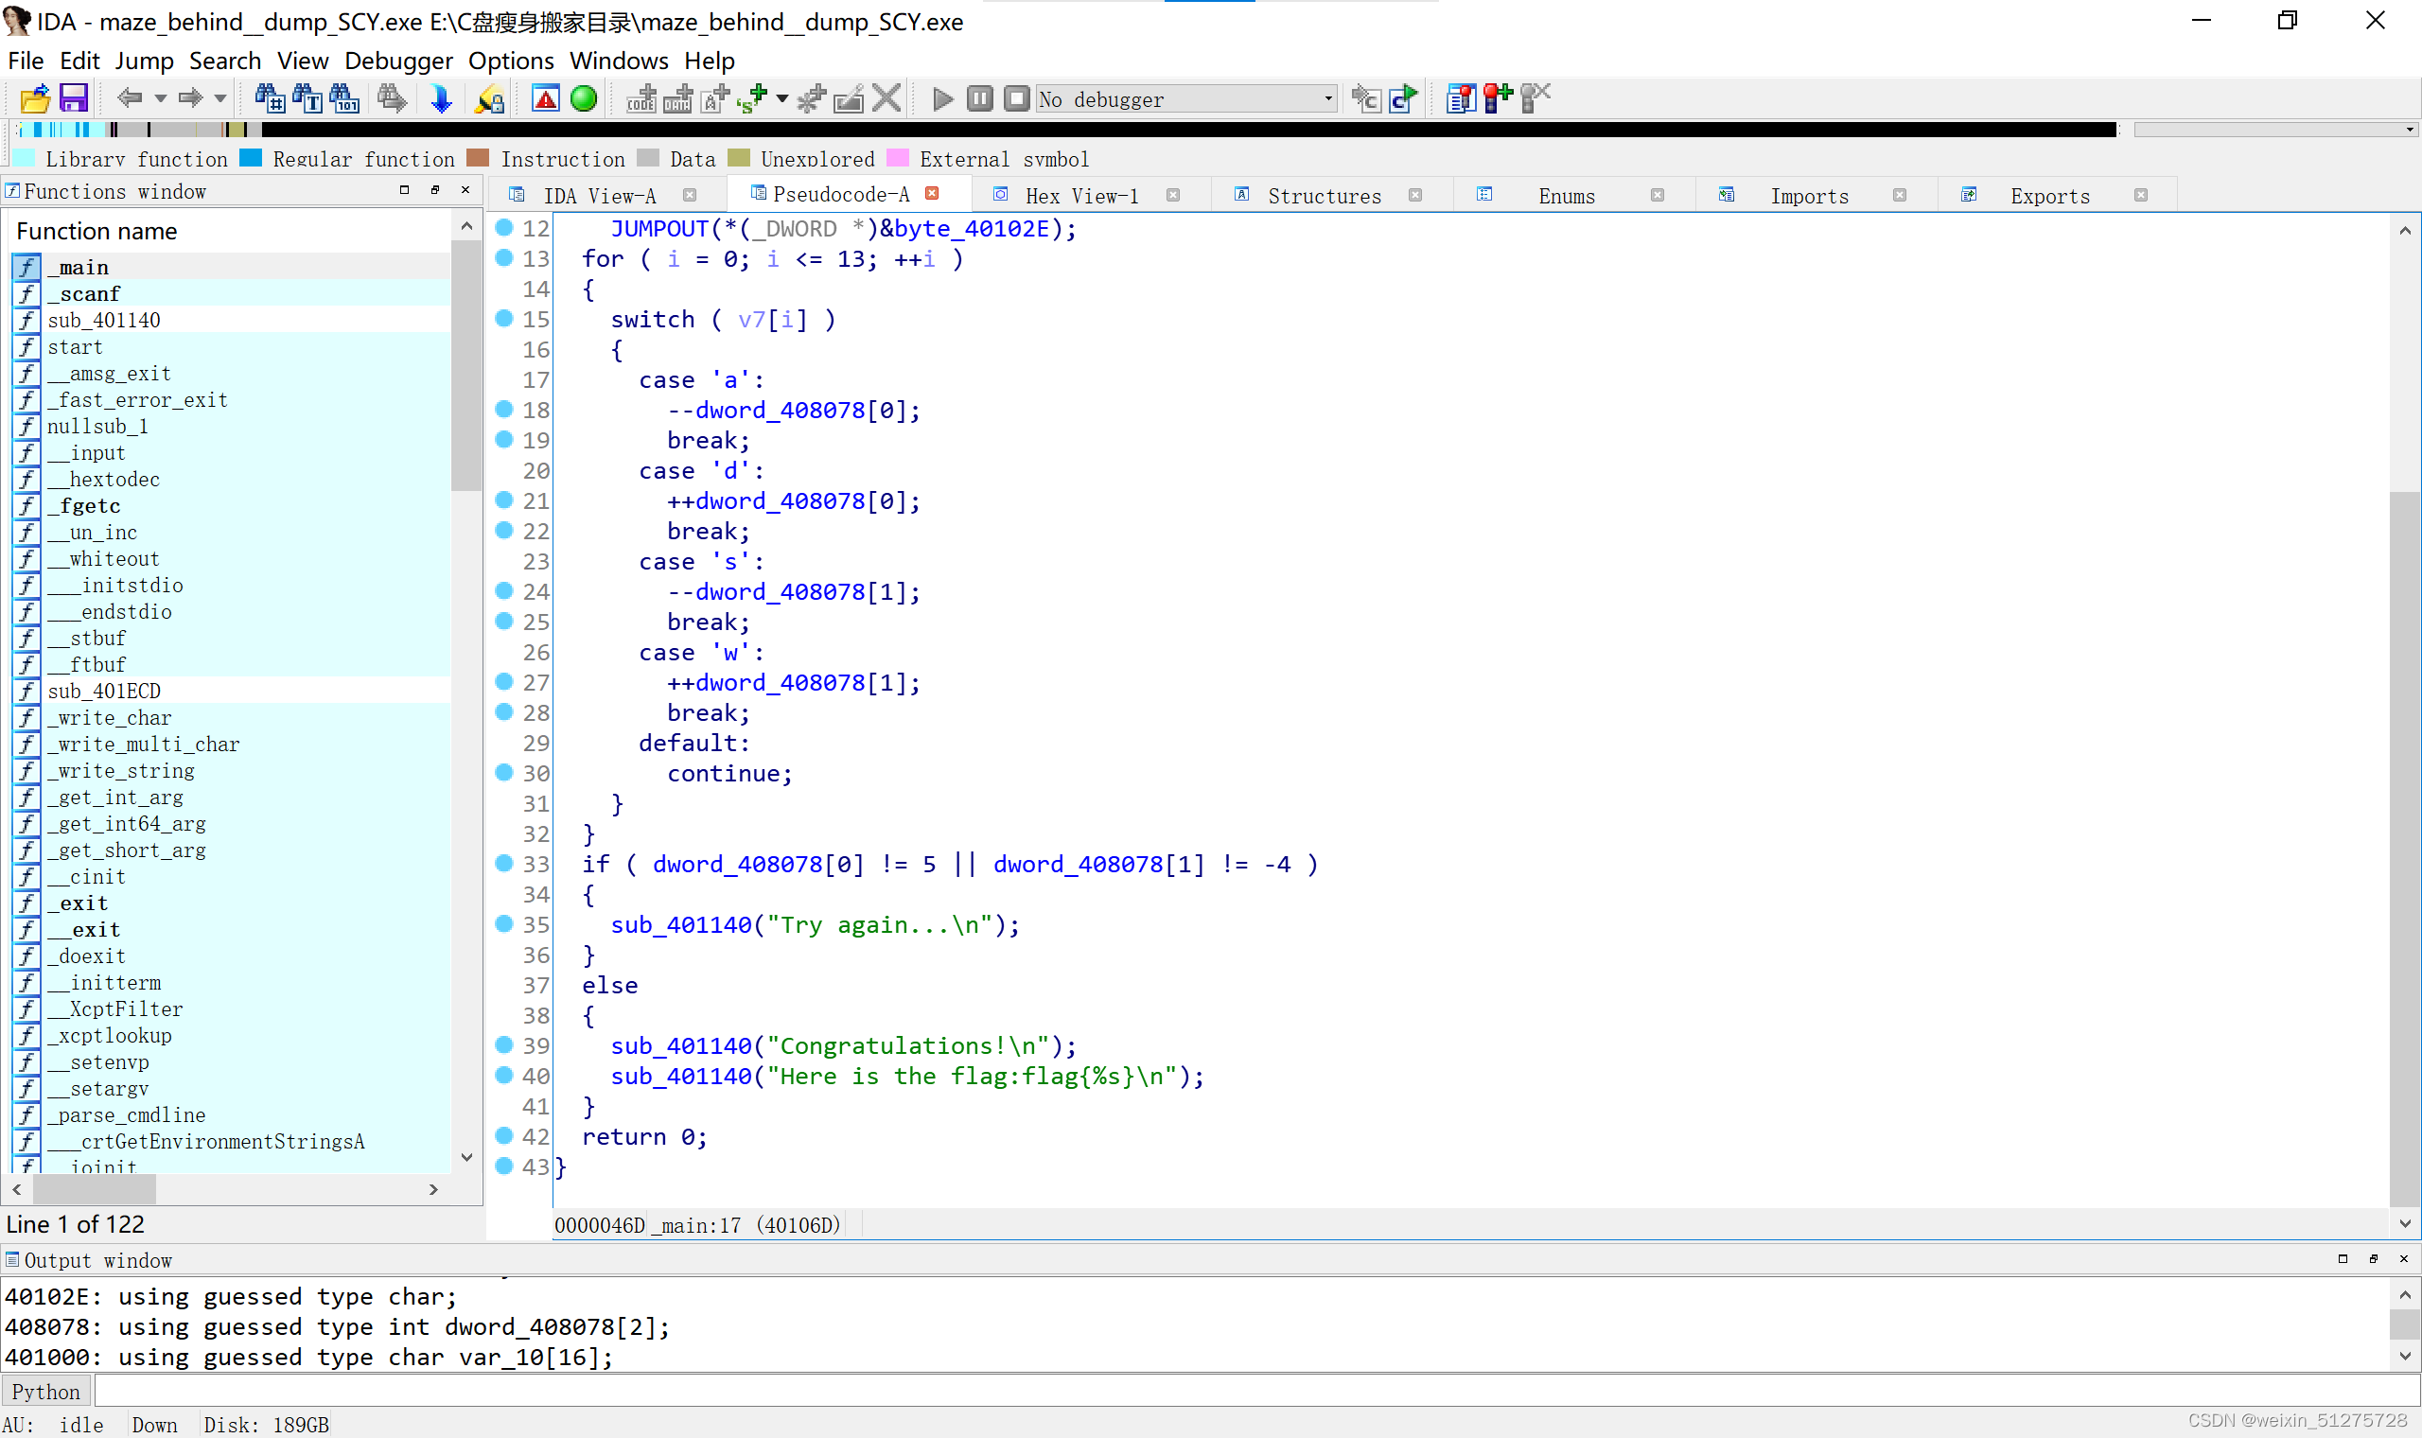Switch to the Structures tab
2422x1438 pixels.
[1325, 196]
